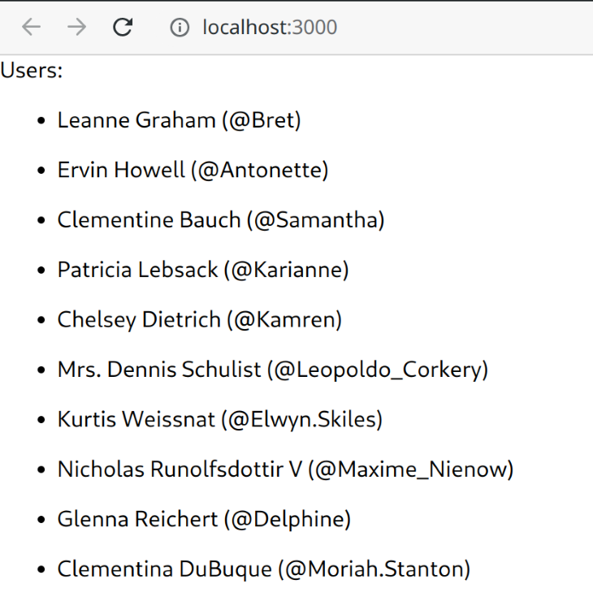Select the Kurtis Weissnat name
Viewport: 593px width, 610px height.
(x=136, y=420)
